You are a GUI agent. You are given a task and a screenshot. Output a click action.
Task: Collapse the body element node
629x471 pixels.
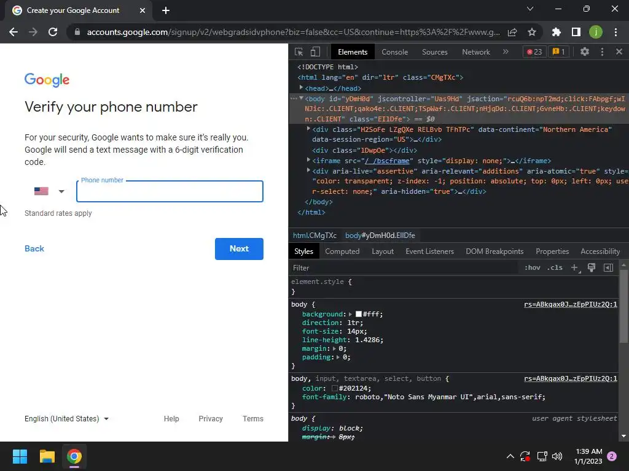pos(301,98)
